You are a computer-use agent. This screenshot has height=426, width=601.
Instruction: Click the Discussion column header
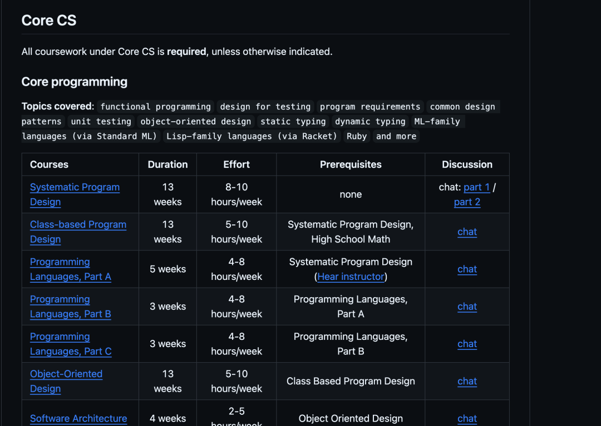tap(467, 164)
